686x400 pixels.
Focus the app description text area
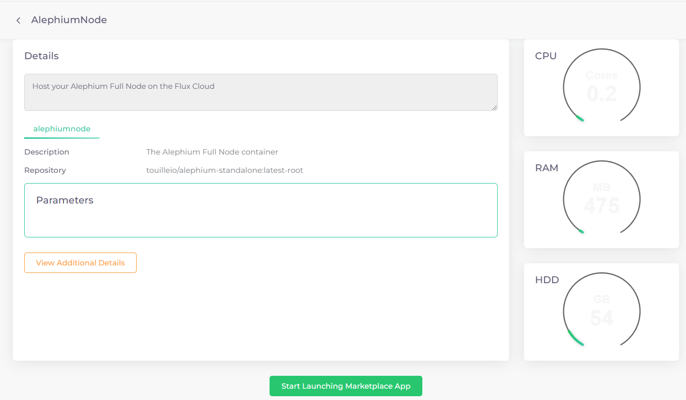[261, 92]
